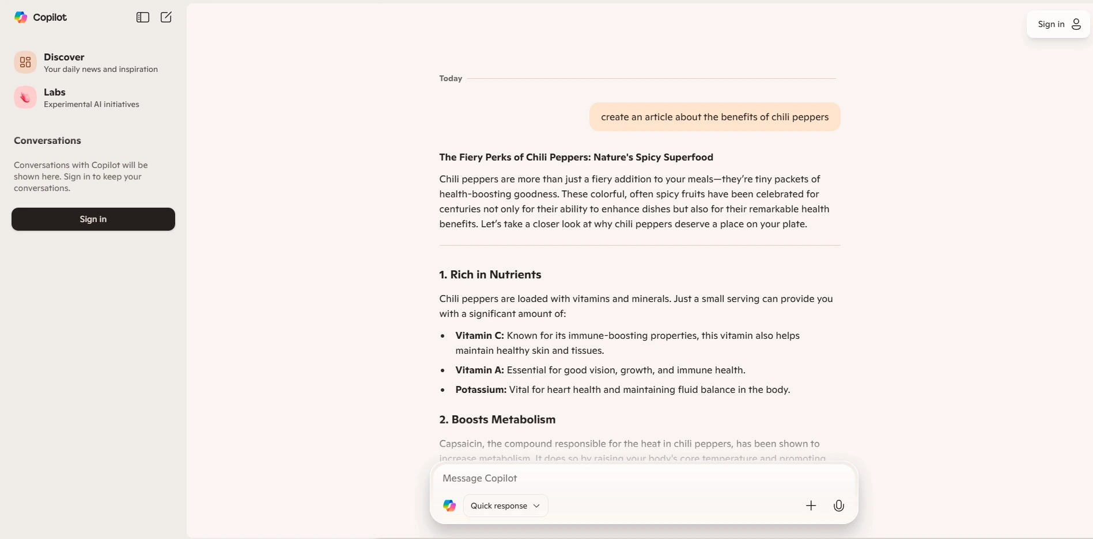1093x539 pixels.
Task: Start a new chat with the compose icon
Action: (x=166, y=17)
